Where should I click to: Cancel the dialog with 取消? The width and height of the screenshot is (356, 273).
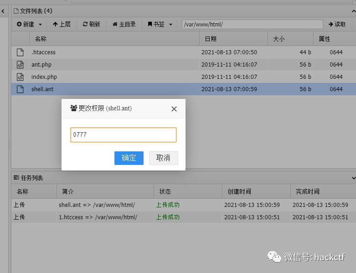164,158
